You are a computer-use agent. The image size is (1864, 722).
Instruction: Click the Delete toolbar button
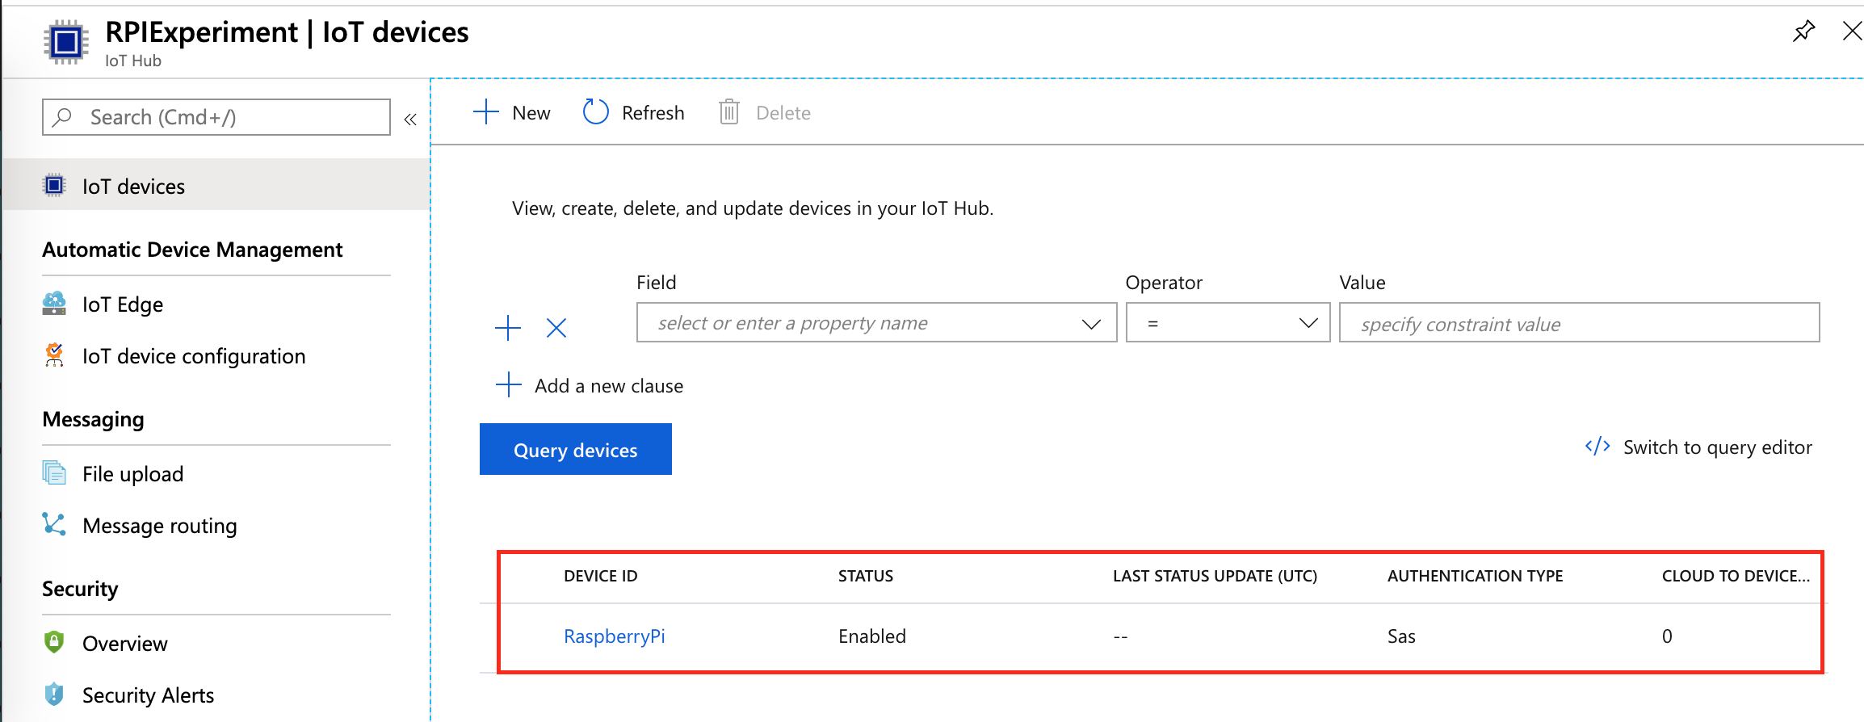tap(765, 112)
